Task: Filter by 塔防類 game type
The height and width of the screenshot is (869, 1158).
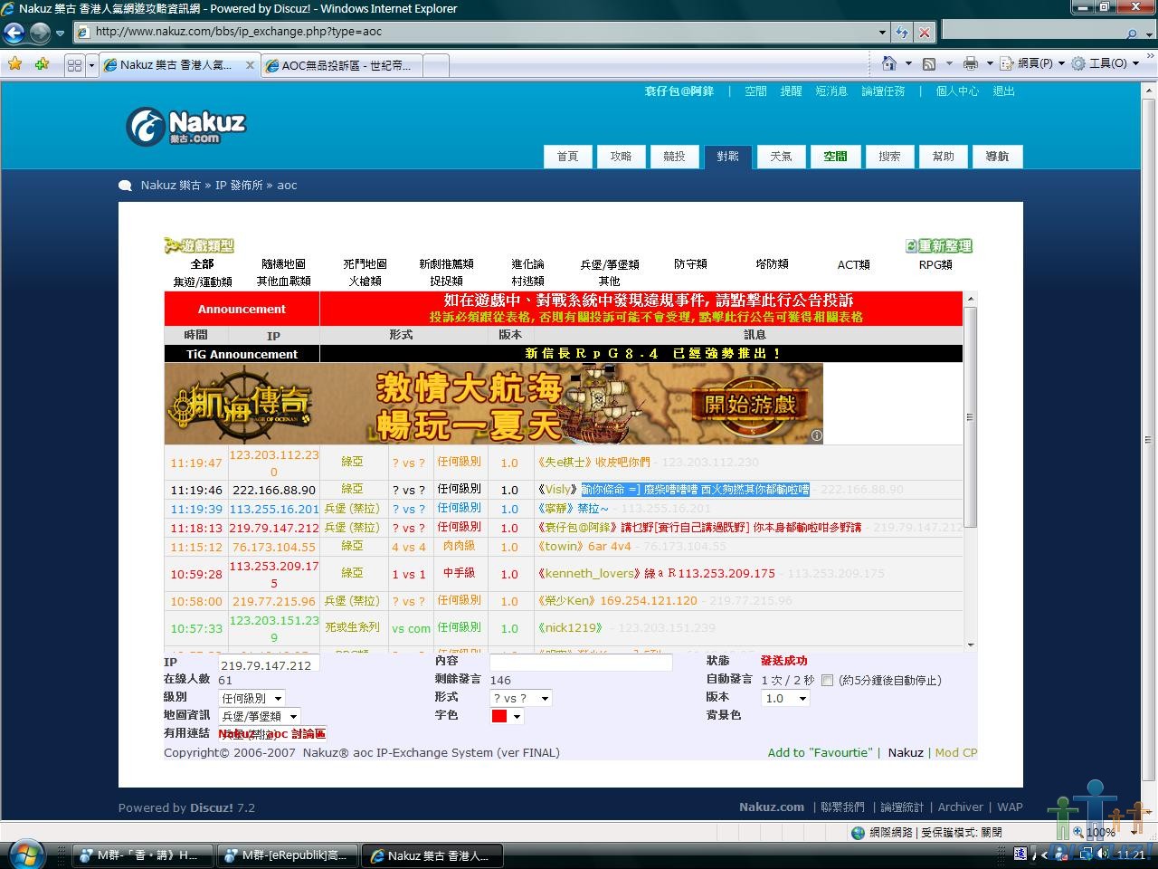Action: [772, 264]
